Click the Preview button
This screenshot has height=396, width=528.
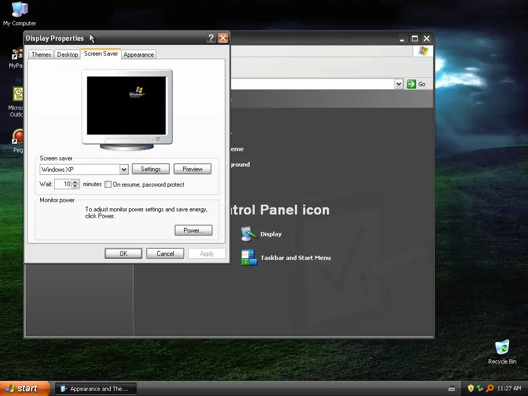pos(192,169)
